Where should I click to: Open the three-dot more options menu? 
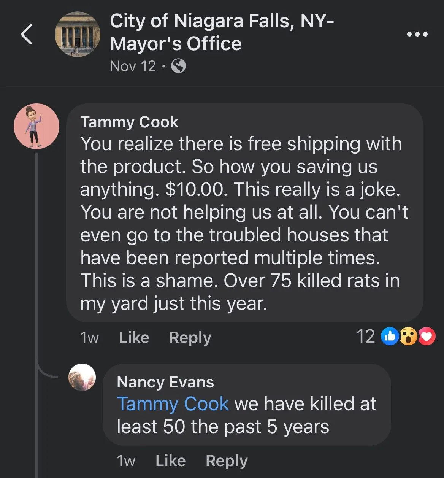pos(417,34)
